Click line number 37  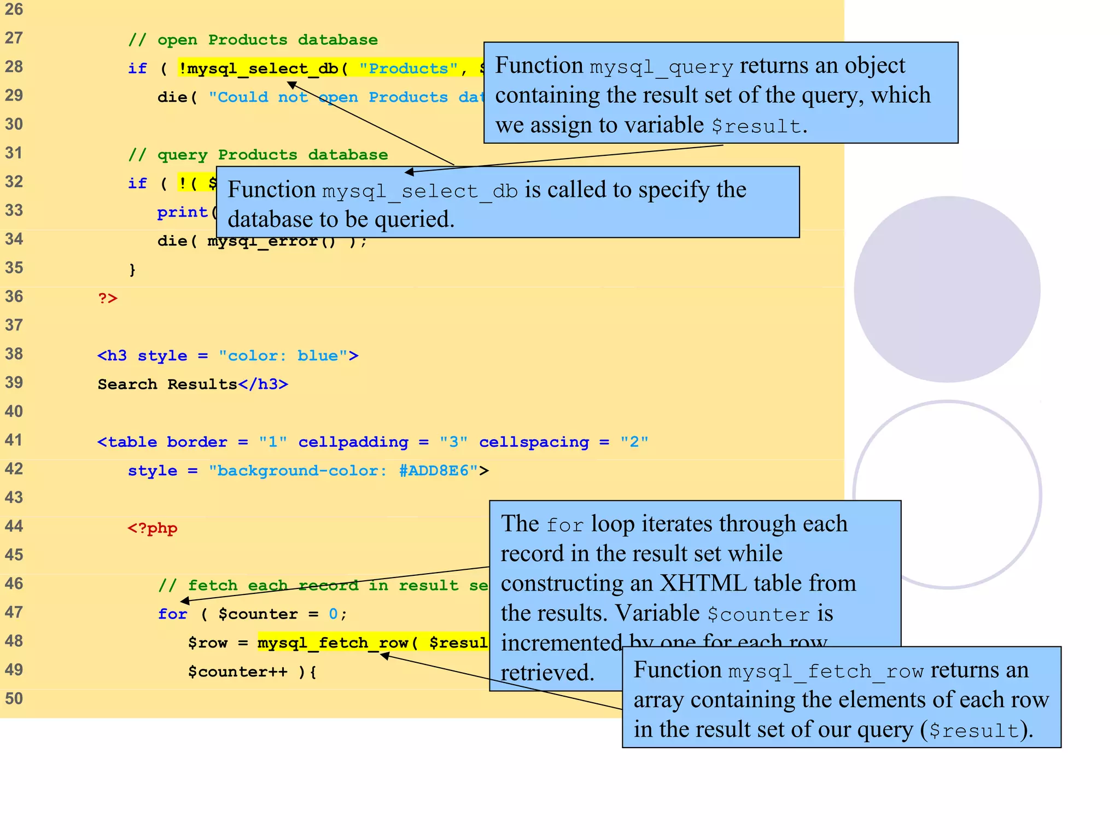point(14,325)
